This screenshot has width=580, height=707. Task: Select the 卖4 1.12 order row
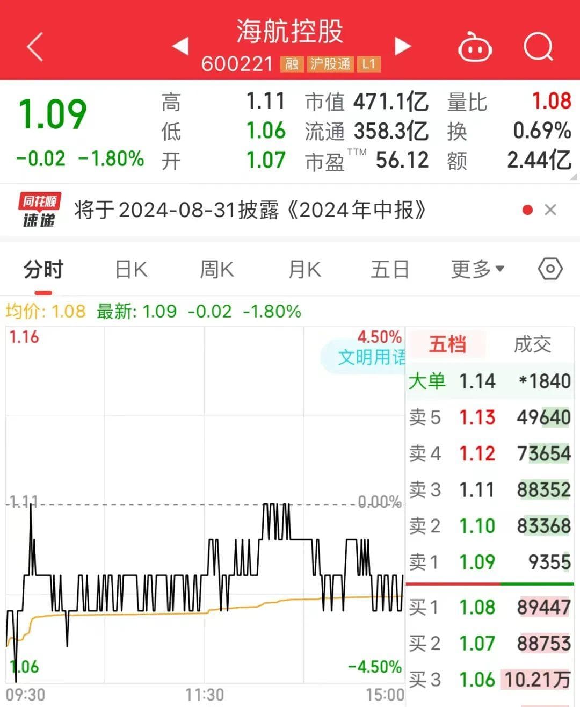click(x=489, y=453)
